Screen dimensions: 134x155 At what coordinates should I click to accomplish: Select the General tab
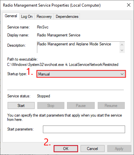[x=11, y=16]
